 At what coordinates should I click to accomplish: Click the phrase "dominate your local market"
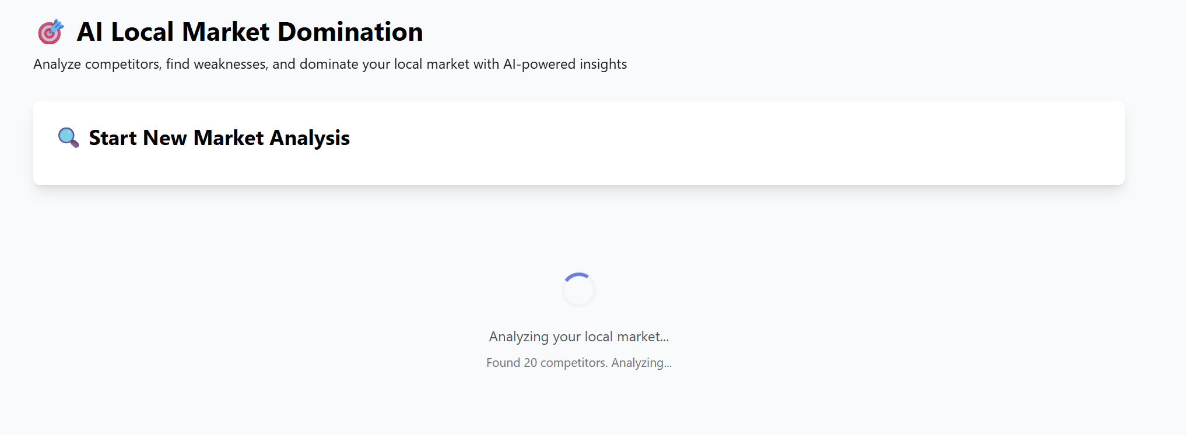point(384,64)
